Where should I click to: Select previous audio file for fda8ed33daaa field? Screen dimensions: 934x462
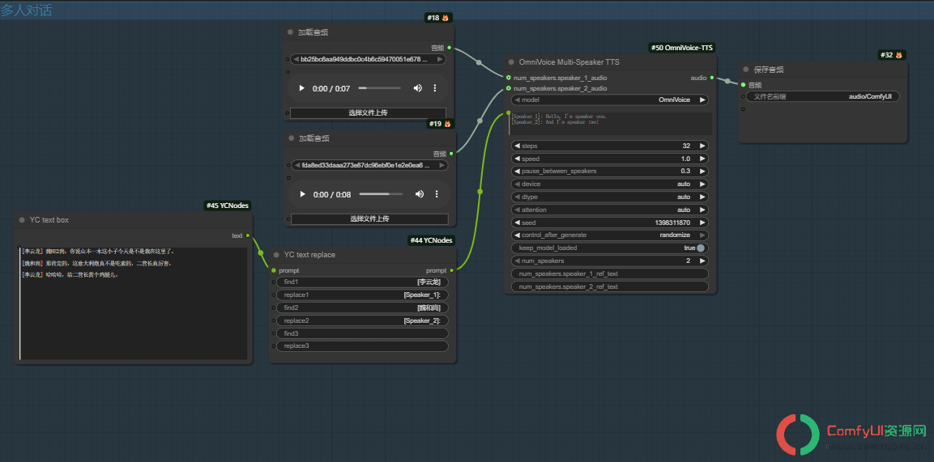[x=296, y=165]
